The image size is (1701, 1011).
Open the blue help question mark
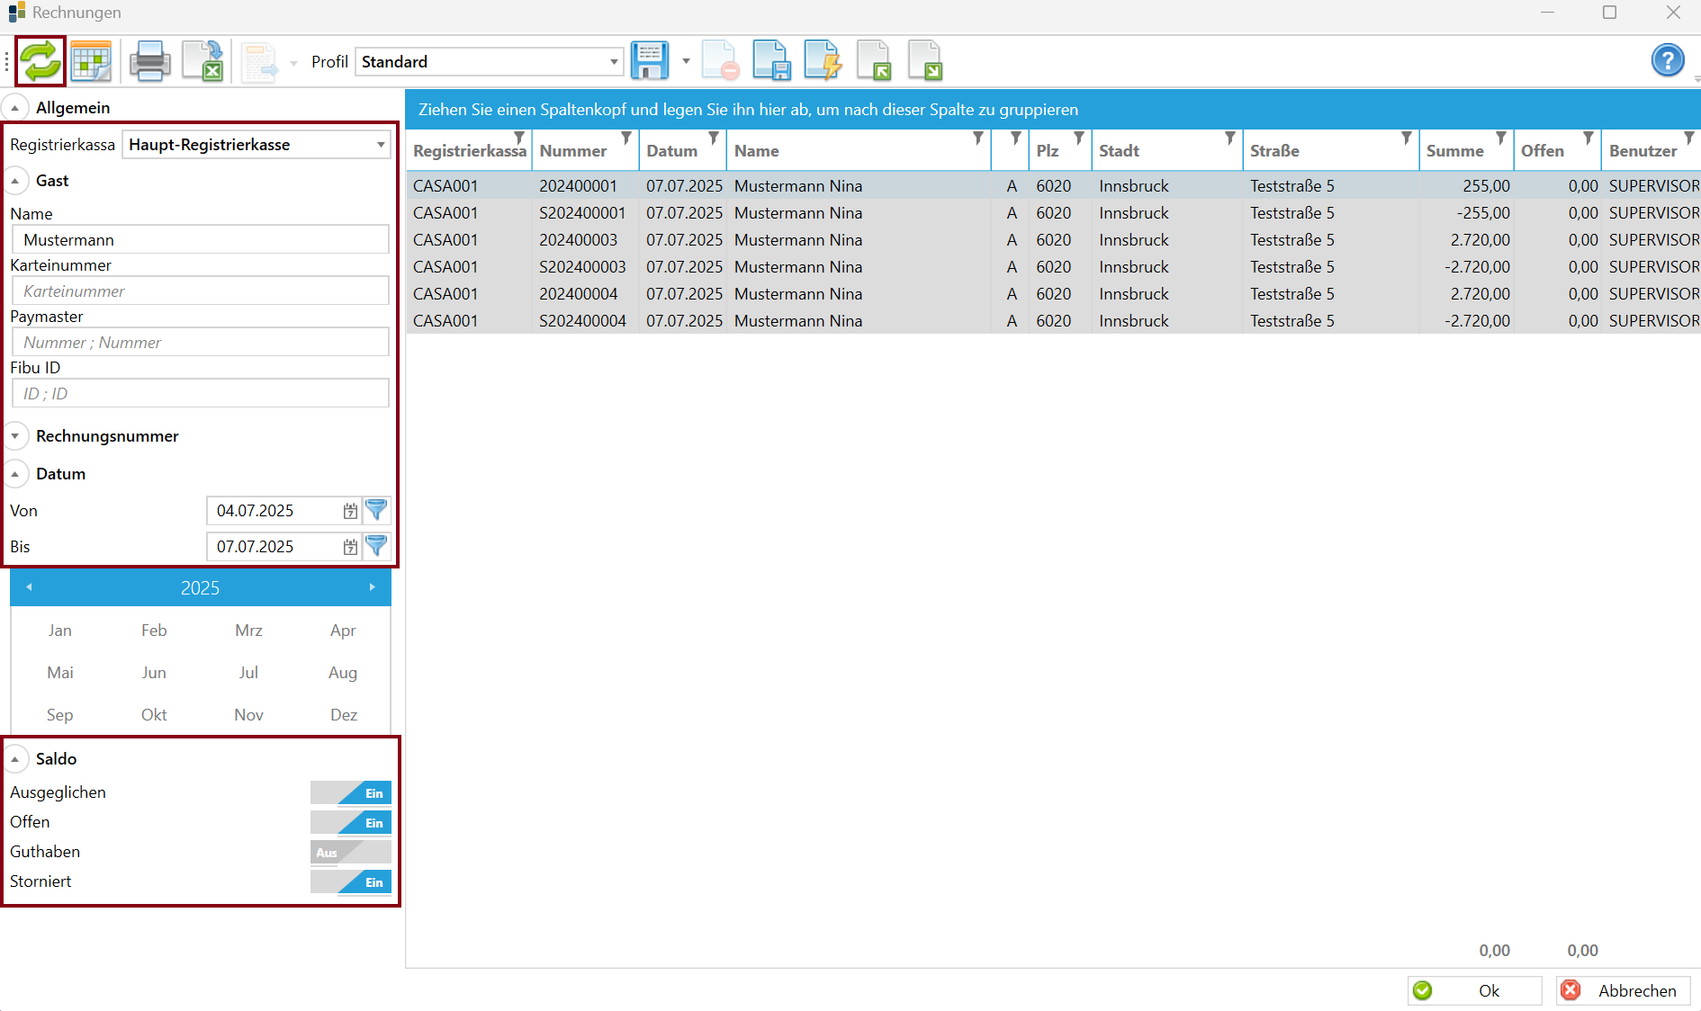pos(1668,61)
